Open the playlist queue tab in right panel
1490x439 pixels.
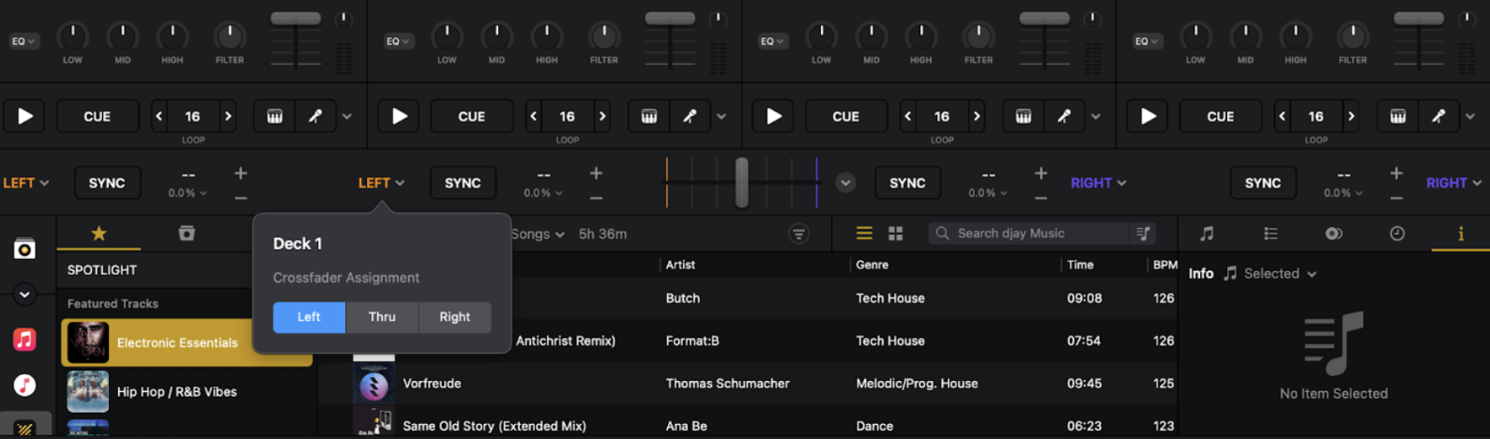coord(1270,234)
